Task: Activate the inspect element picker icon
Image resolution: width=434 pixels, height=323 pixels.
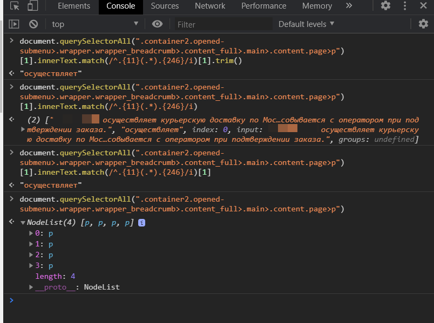Action: tap(15, 6)
